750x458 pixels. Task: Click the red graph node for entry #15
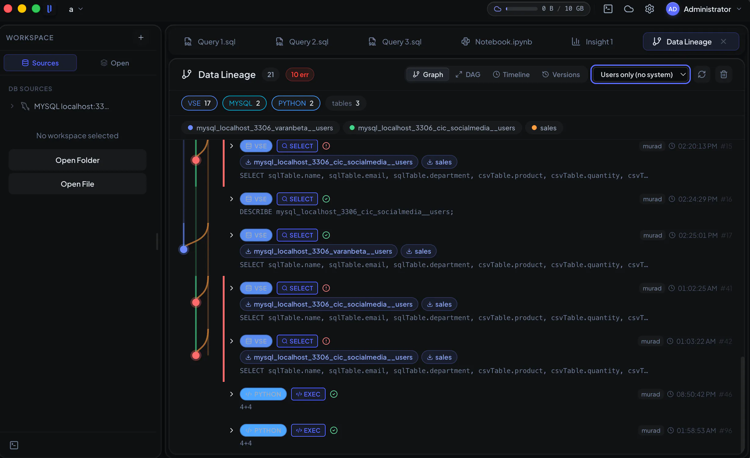[x=196, y=160]
